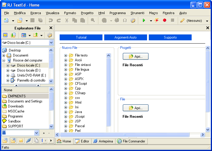Click the highlighter pencil toolbar icon
The height and width of the screenshot is (151, 212).
pyautogui.click(x=182, y=21)
